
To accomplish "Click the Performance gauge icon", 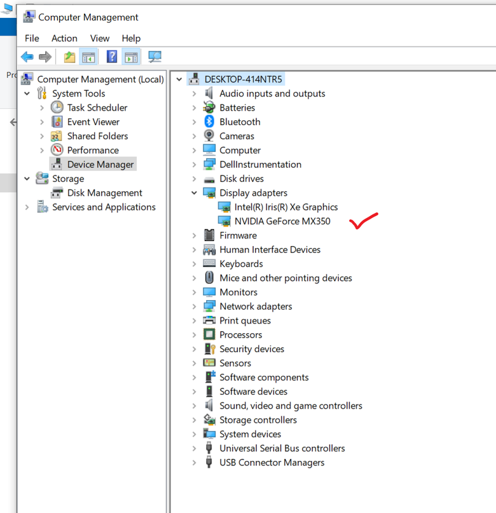I will click(x=57, y=150).
